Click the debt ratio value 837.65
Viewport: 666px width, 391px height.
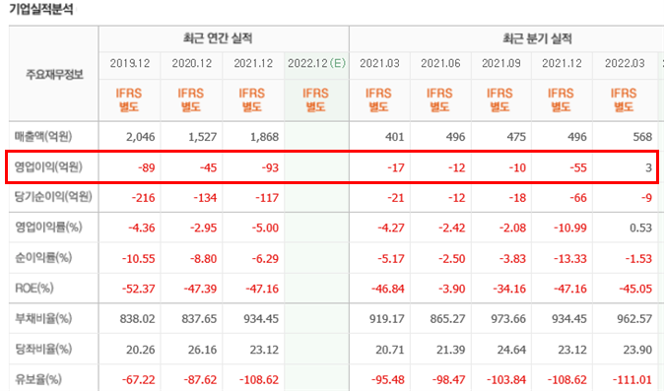click(199, 319)
